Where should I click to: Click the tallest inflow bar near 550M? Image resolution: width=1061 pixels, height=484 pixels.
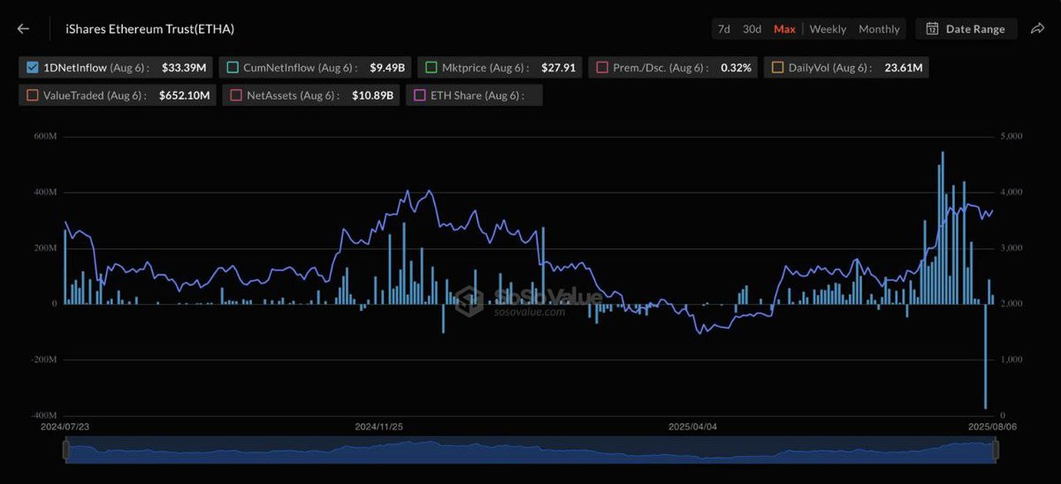pyautogui.click(x=943, y=228)
